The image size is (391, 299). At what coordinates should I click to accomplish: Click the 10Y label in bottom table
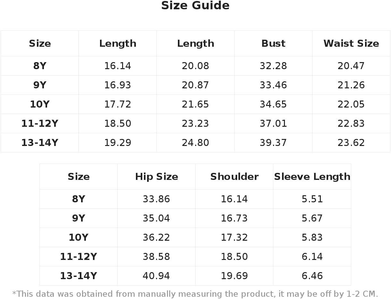(x=79, y=238)
